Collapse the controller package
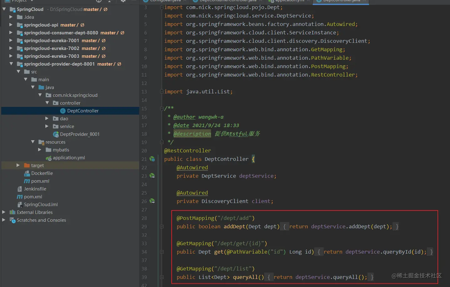The image size is (450, 287). 47,103
